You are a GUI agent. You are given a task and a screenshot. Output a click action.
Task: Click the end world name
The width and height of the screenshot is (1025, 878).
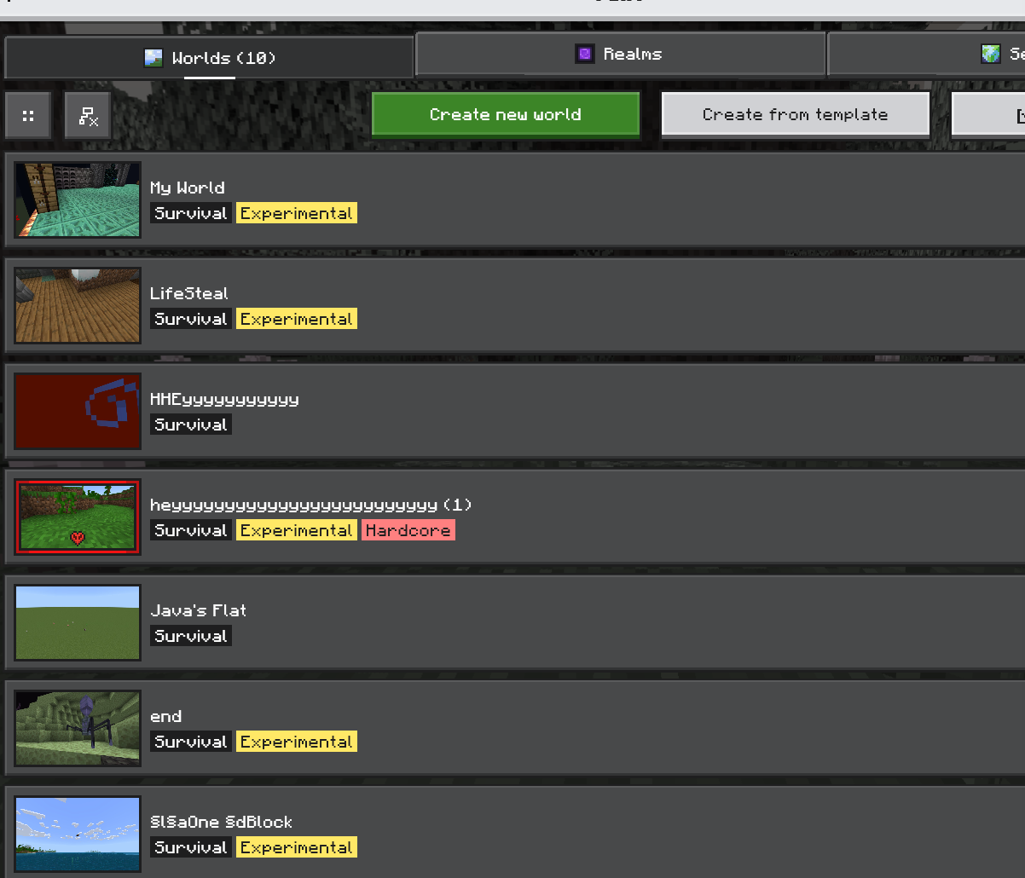coord(165,716)
